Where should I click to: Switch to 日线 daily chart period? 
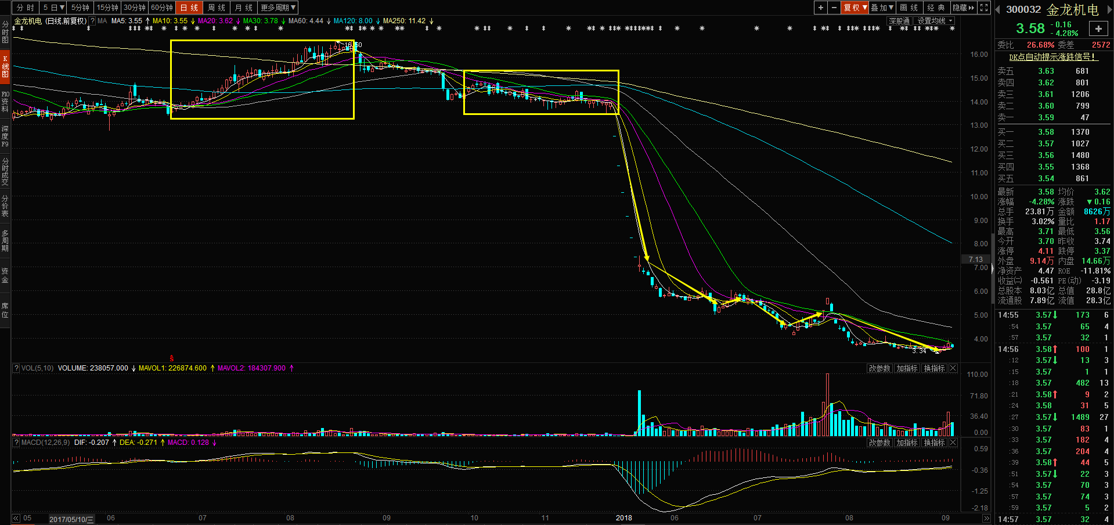pyautogui.click(x=189, y=8)
